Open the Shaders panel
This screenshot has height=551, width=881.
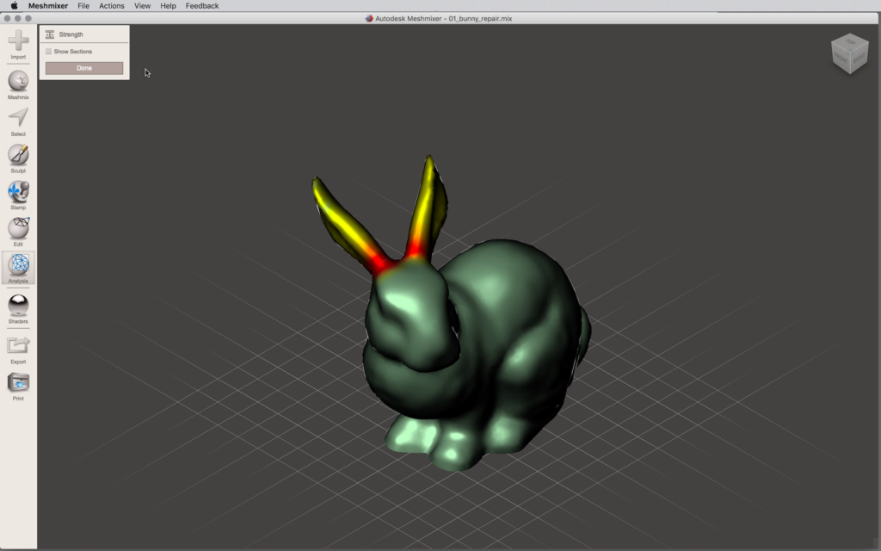pyautogui.click(x=18, y=306)
